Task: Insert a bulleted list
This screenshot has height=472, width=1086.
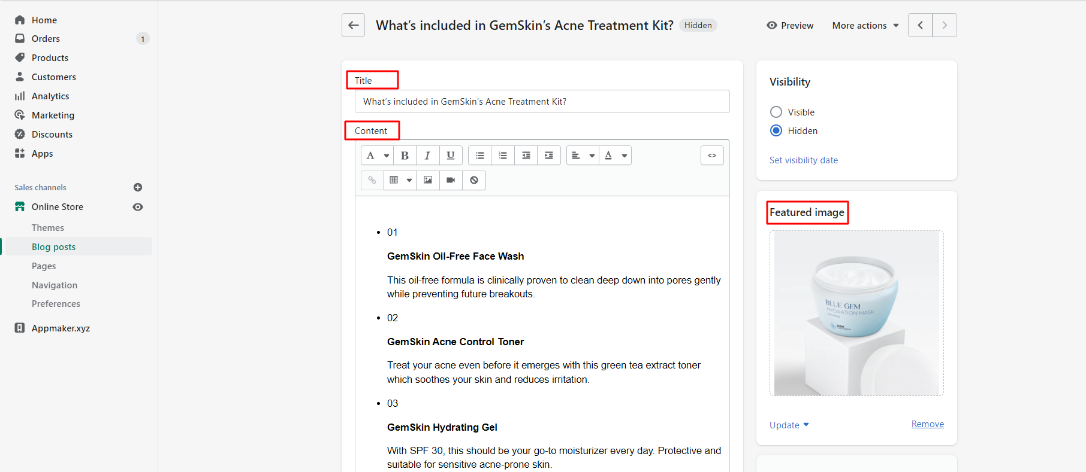Action: 480,156
